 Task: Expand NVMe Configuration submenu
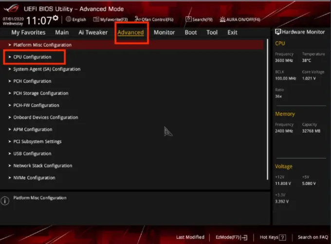tap(34, 178)
